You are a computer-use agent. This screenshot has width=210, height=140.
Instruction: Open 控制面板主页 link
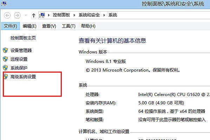point(23,38)
